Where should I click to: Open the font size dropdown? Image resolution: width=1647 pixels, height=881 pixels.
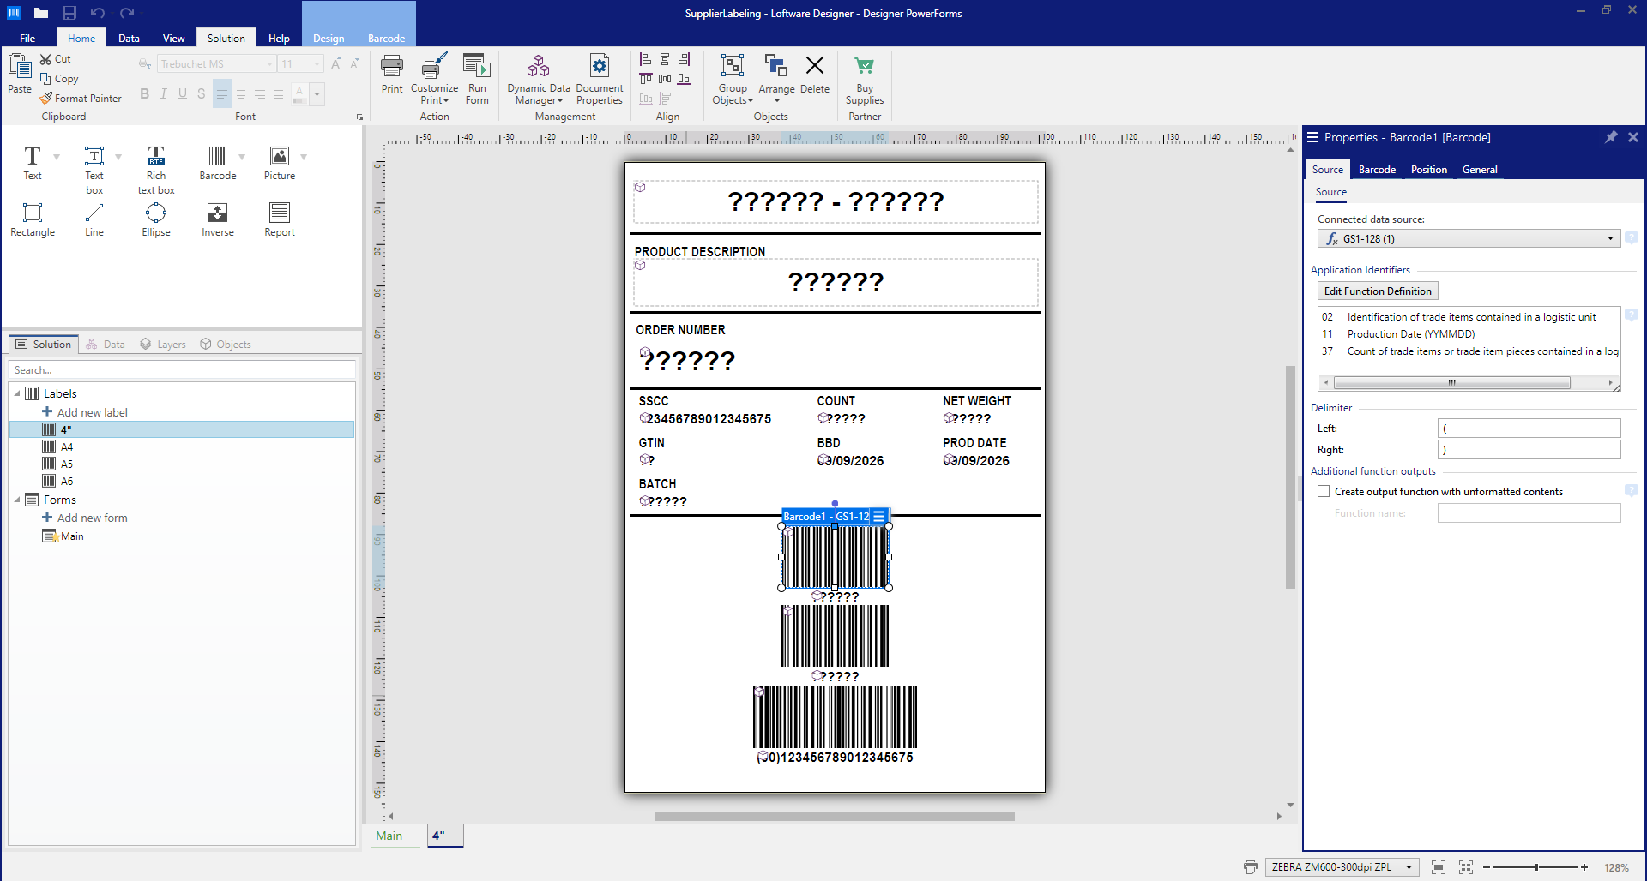(317, 64)
